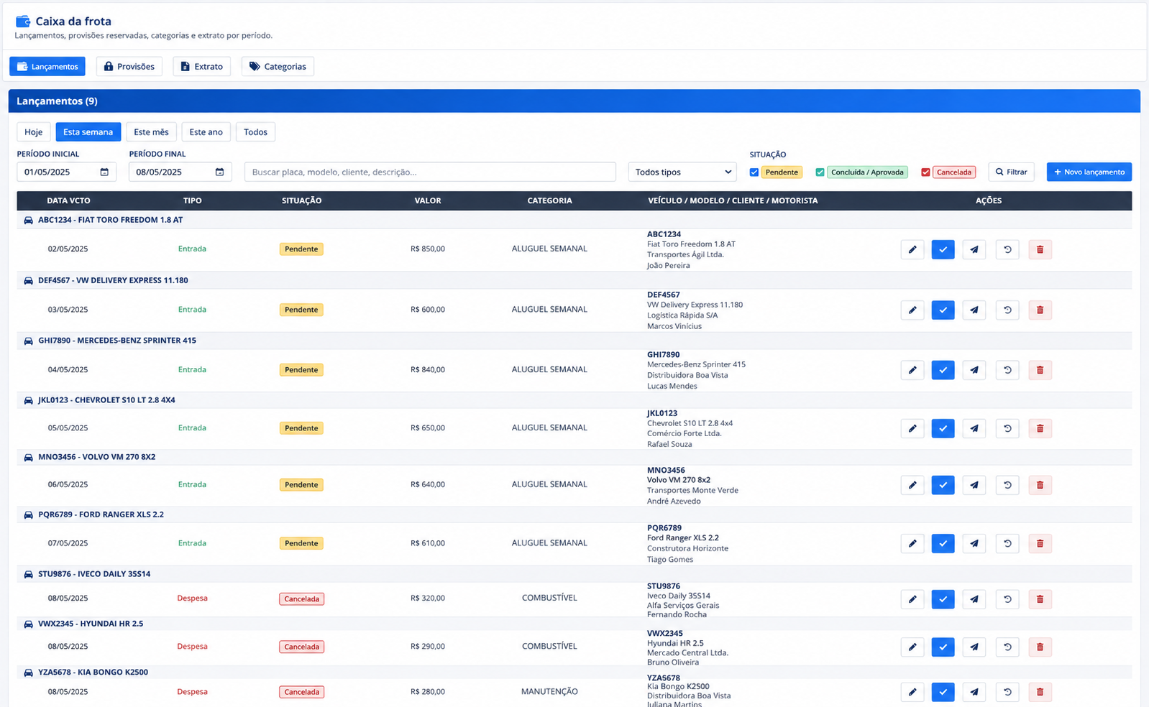Select the Esta semana period filter

(88, 132)
